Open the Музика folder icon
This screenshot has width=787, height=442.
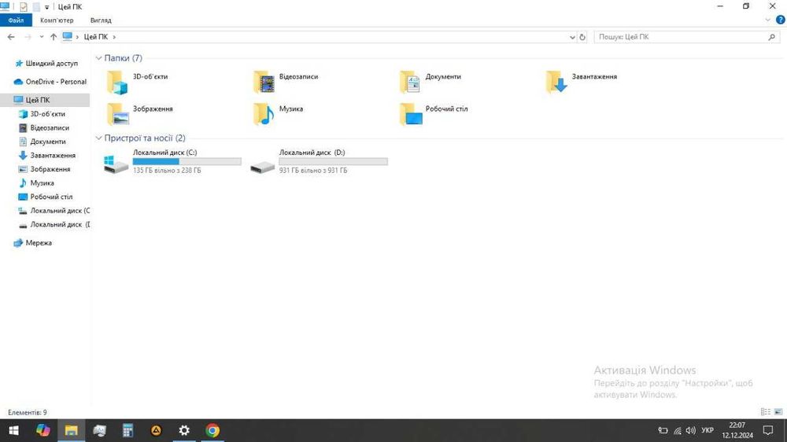tap(264, 114)
